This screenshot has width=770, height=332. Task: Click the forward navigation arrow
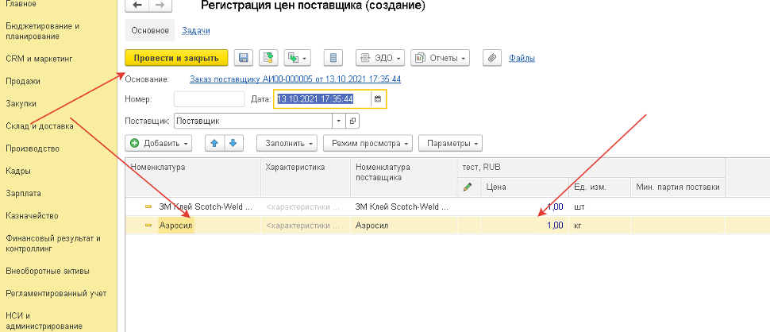pos(160,5)
